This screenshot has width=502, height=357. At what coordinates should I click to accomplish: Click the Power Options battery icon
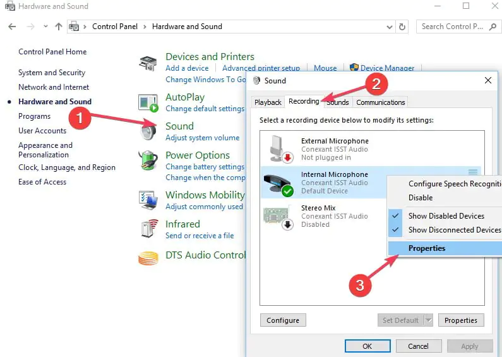pyautogui.click(x=148, y=160)
